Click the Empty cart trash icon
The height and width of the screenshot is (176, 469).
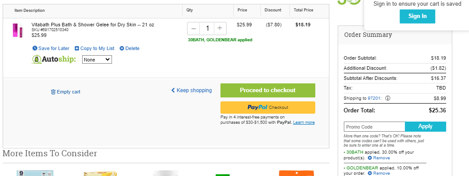53,92
